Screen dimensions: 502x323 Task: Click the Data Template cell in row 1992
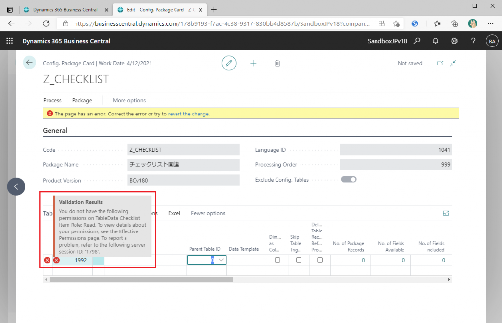click(x=247, y=260)
